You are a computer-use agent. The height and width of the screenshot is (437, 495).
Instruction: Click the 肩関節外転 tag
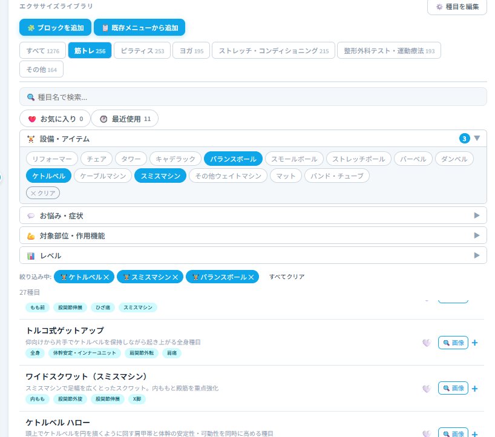tap(142, 353)
